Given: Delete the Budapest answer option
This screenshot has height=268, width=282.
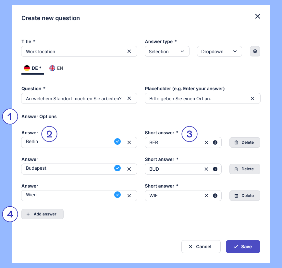Looking at the screenshot, I should 245,169.
